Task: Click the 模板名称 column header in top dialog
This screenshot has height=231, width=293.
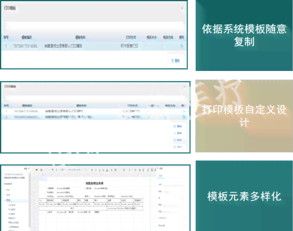Action: tap(80, 37)
